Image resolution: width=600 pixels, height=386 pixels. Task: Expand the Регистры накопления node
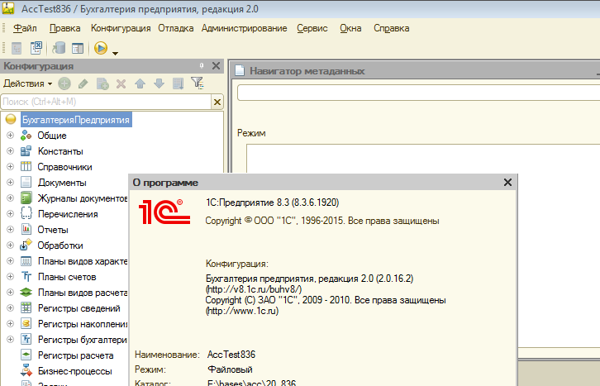click(x=11, y=324)
